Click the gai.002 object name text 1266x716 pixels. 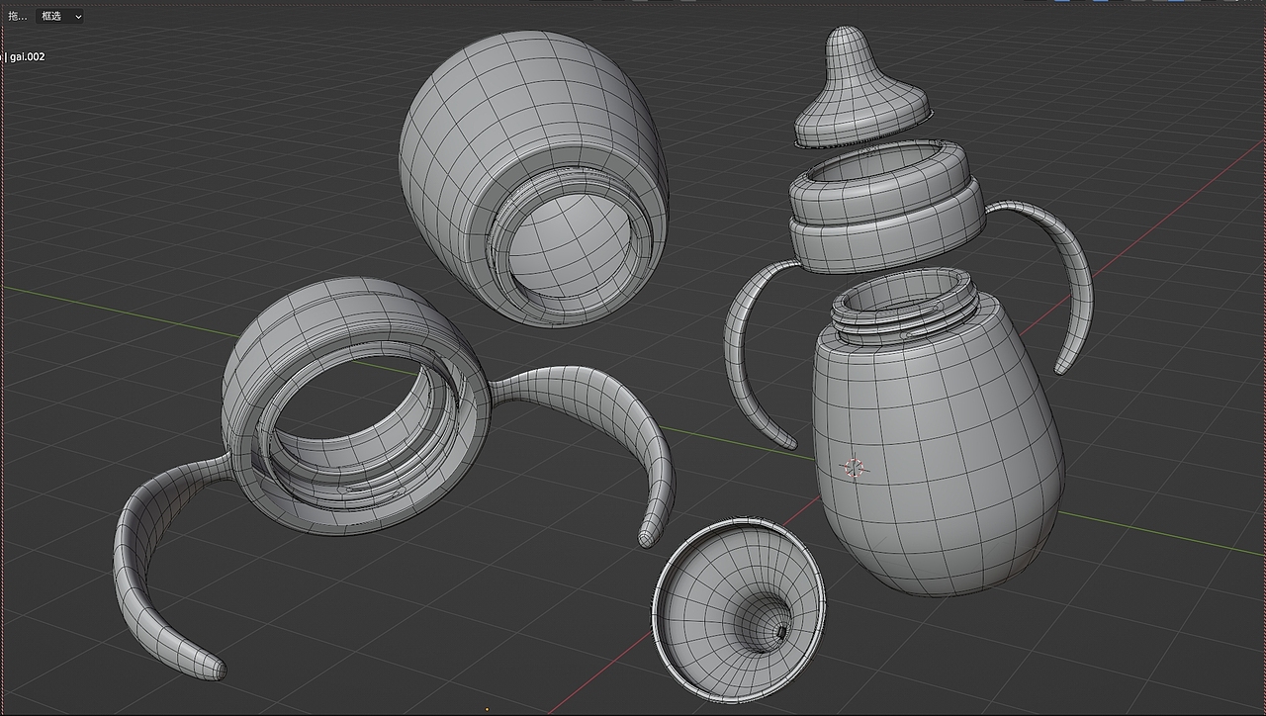click(28, 56)
